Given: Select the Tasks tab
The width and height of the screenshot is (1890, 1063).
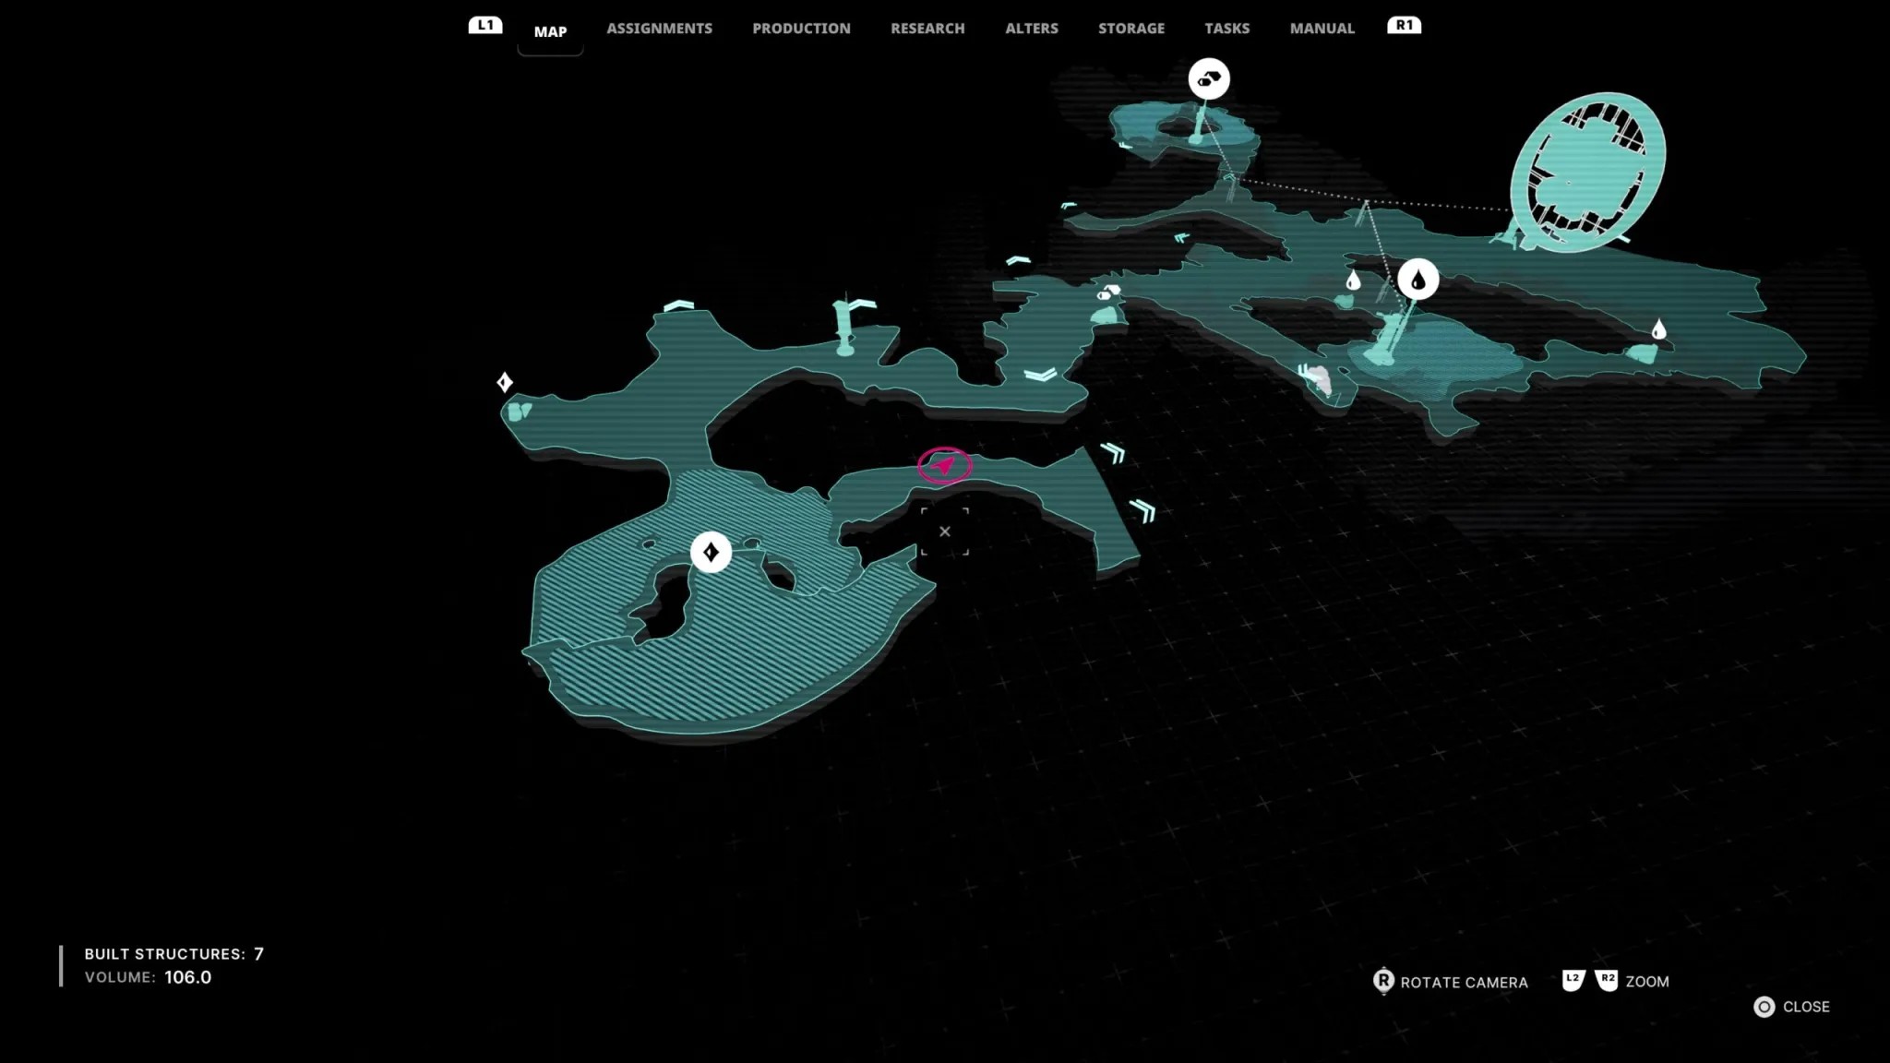Looking at the screenshot, I should pyautogui.click(x=1226, y=29).
